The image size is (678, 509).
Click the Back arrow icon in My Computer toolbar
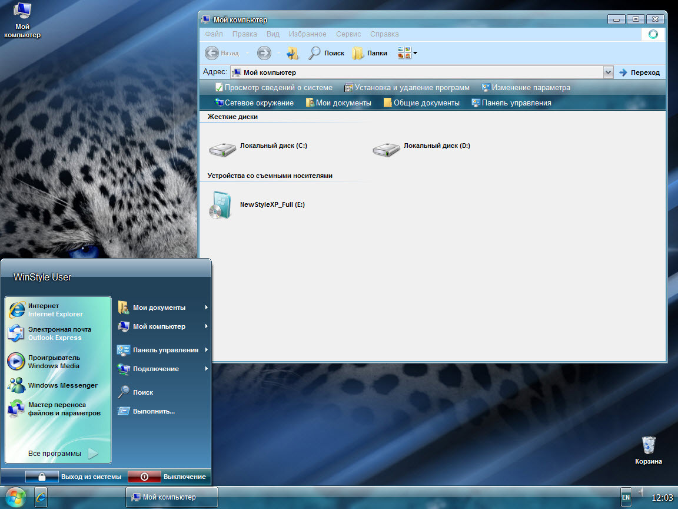[x=212, y=53]
